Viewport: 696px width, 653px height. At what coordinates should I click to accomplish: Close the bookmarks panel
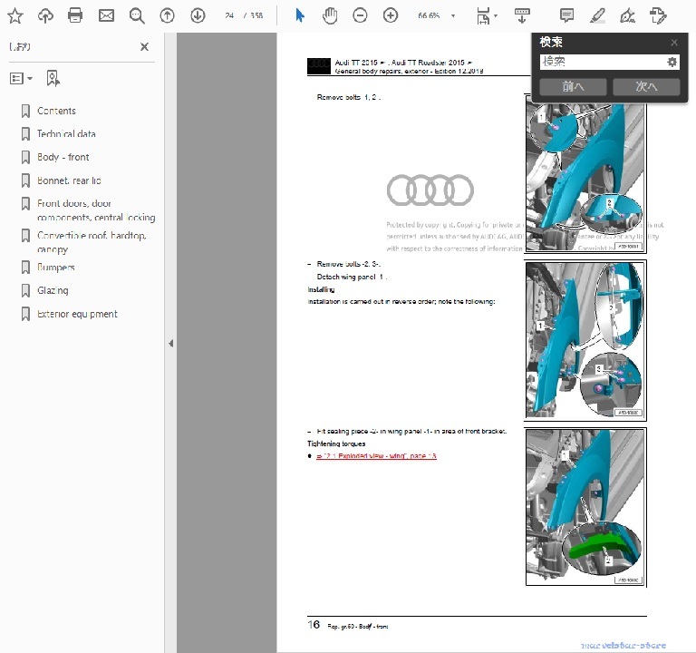coord(144,46)
